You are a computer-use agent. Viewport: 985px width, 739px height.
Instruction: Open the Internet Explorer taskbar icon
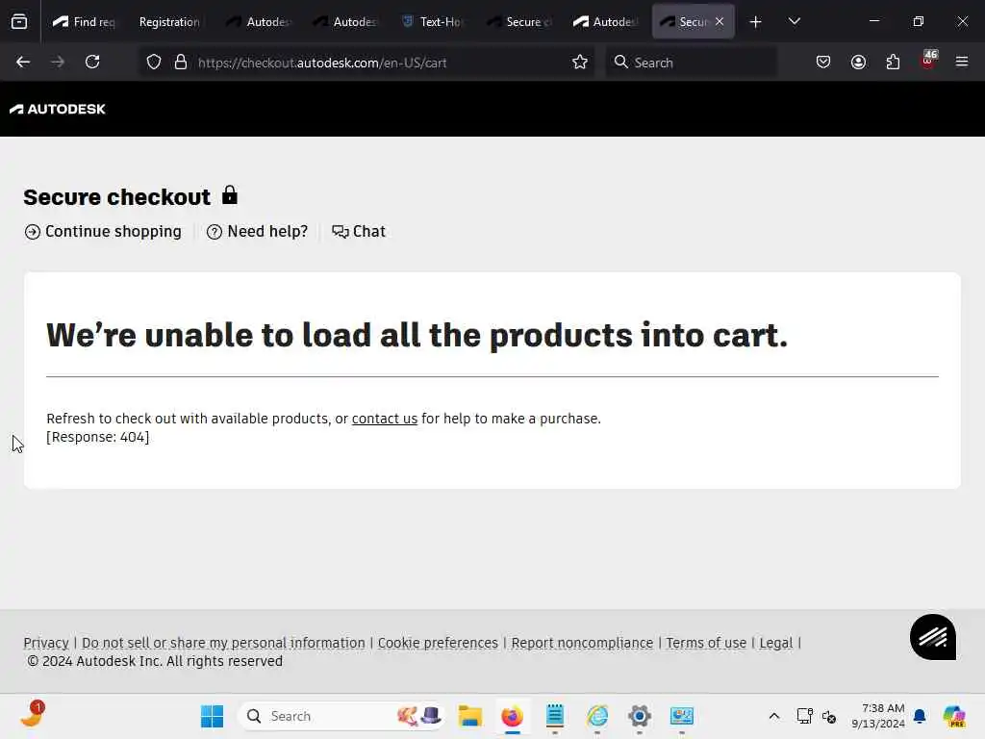597,716
